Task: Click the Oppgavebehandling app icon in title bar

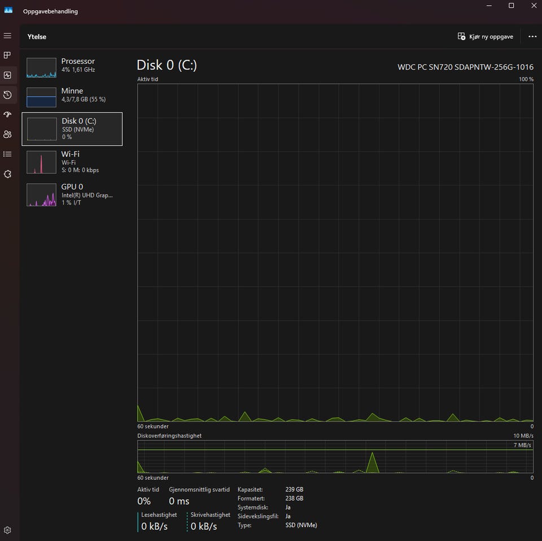Action: [8, 10]
